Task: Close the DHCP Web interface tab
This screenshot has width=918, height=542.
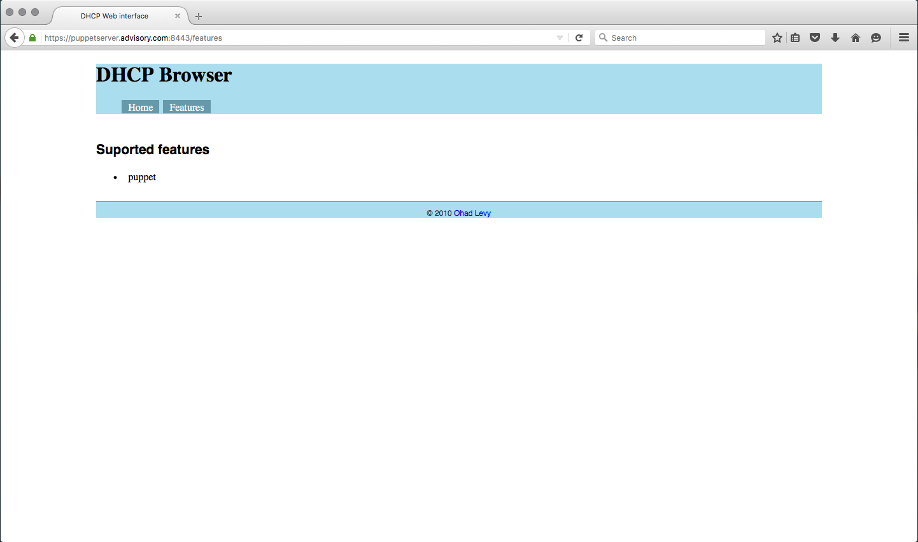Action: click(x=178, y=16)
